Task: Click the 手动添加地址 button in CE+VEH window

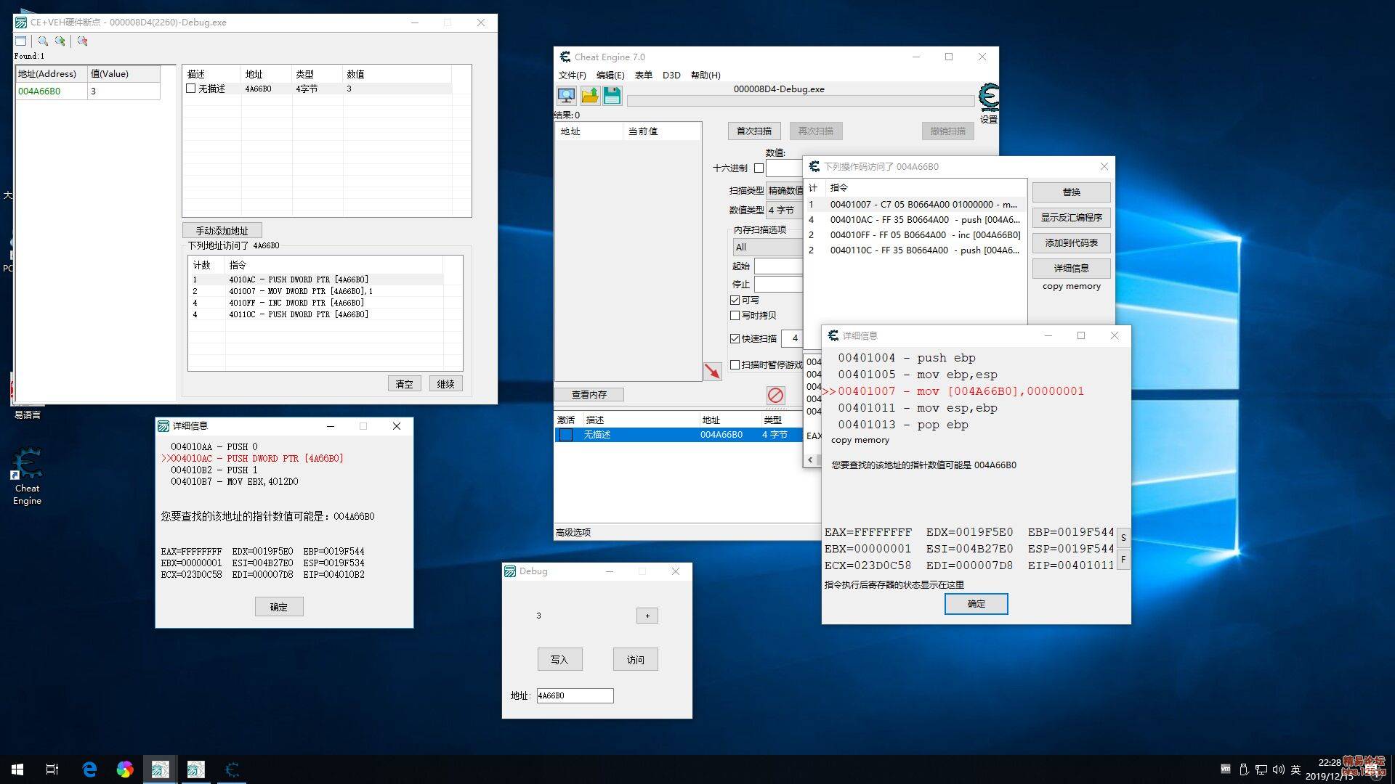Action: [222, 231]
